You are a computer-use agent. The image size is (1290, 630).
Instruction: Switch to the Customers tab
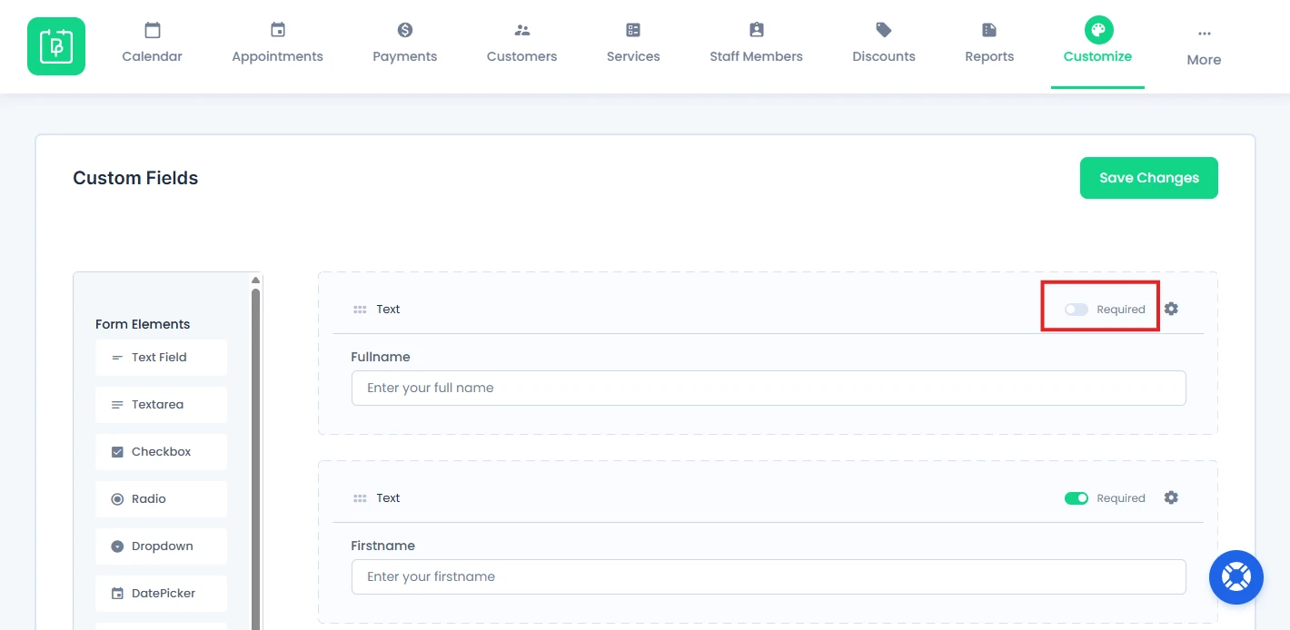(x=521, y=44)
